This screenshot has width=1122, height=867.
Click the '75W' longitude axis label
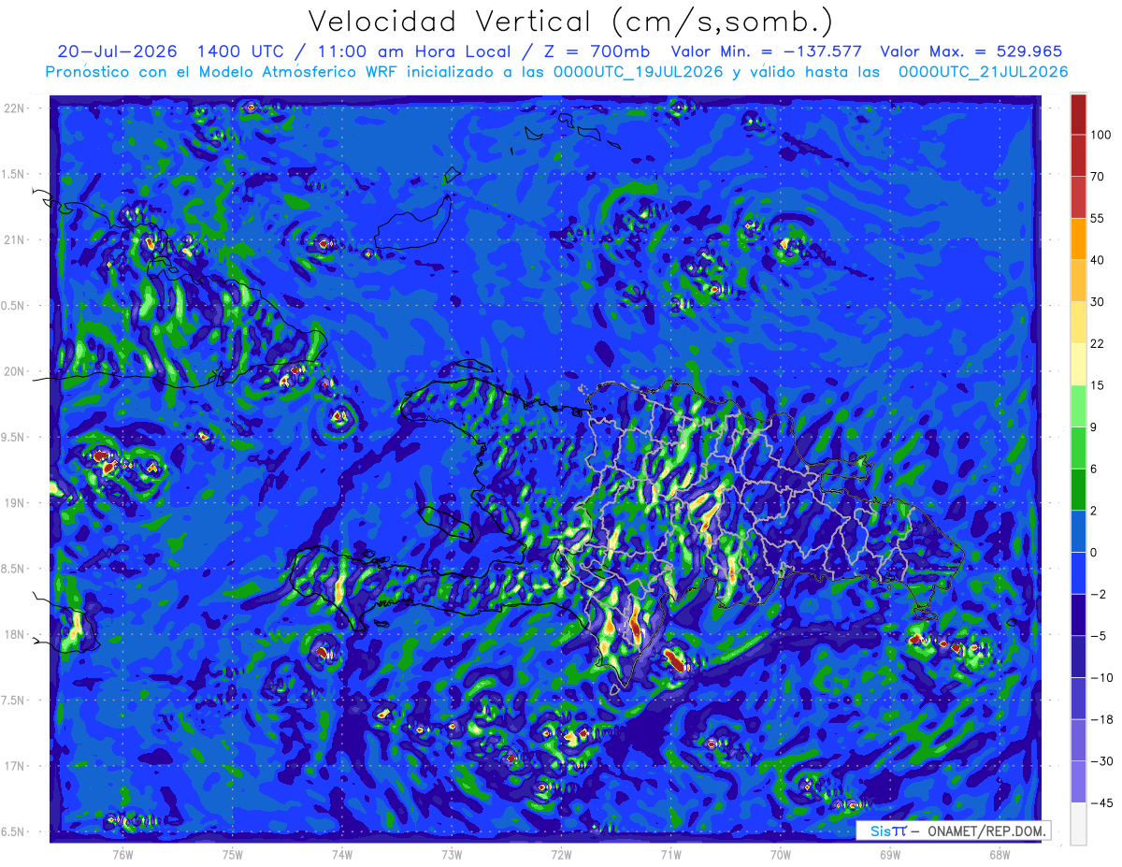[x=233, y=855]
